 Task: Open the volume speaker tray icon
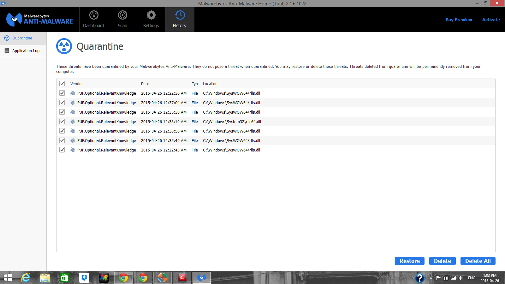coord(461,278)
